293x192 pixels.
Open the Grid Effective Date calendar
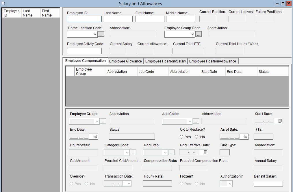pyautogui.click(x=205, y=152)
